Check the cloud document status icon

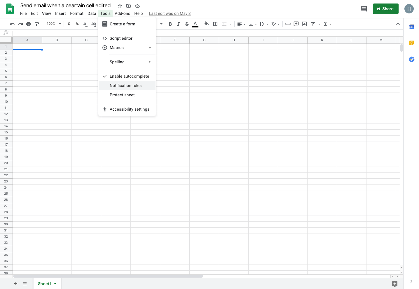coord(137,6)
